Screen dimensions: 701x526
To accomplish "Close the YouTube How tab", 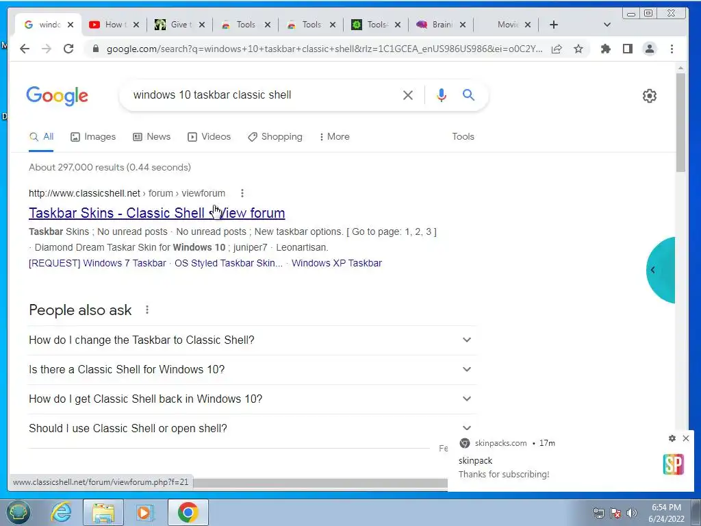I will pyautogui.click(x=136, y=25).
